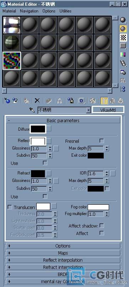Toggle the Backlight icon in the side toolbar

coord(123,28)
